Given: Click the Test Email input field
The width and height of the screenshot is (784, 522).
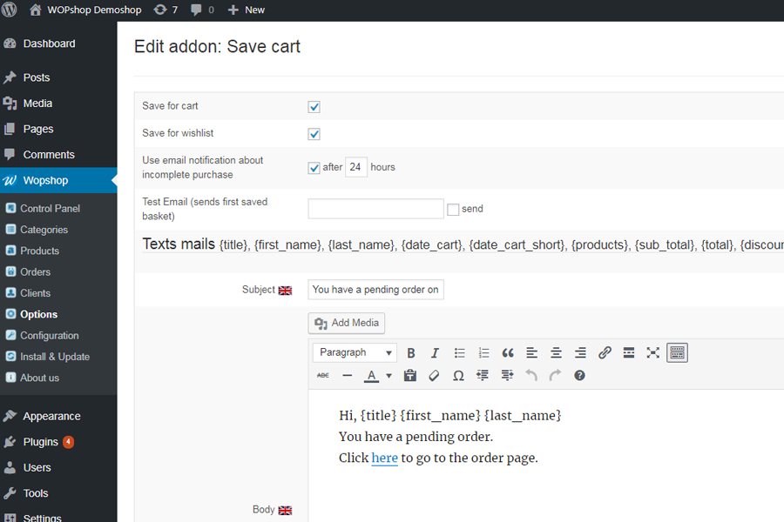Looking at the screenshot, I should 375,209.
